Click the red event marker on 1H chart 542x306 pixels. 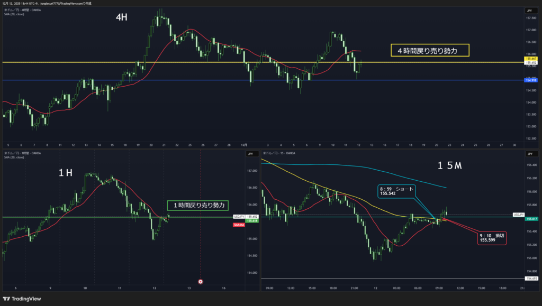tap(201, 282)
